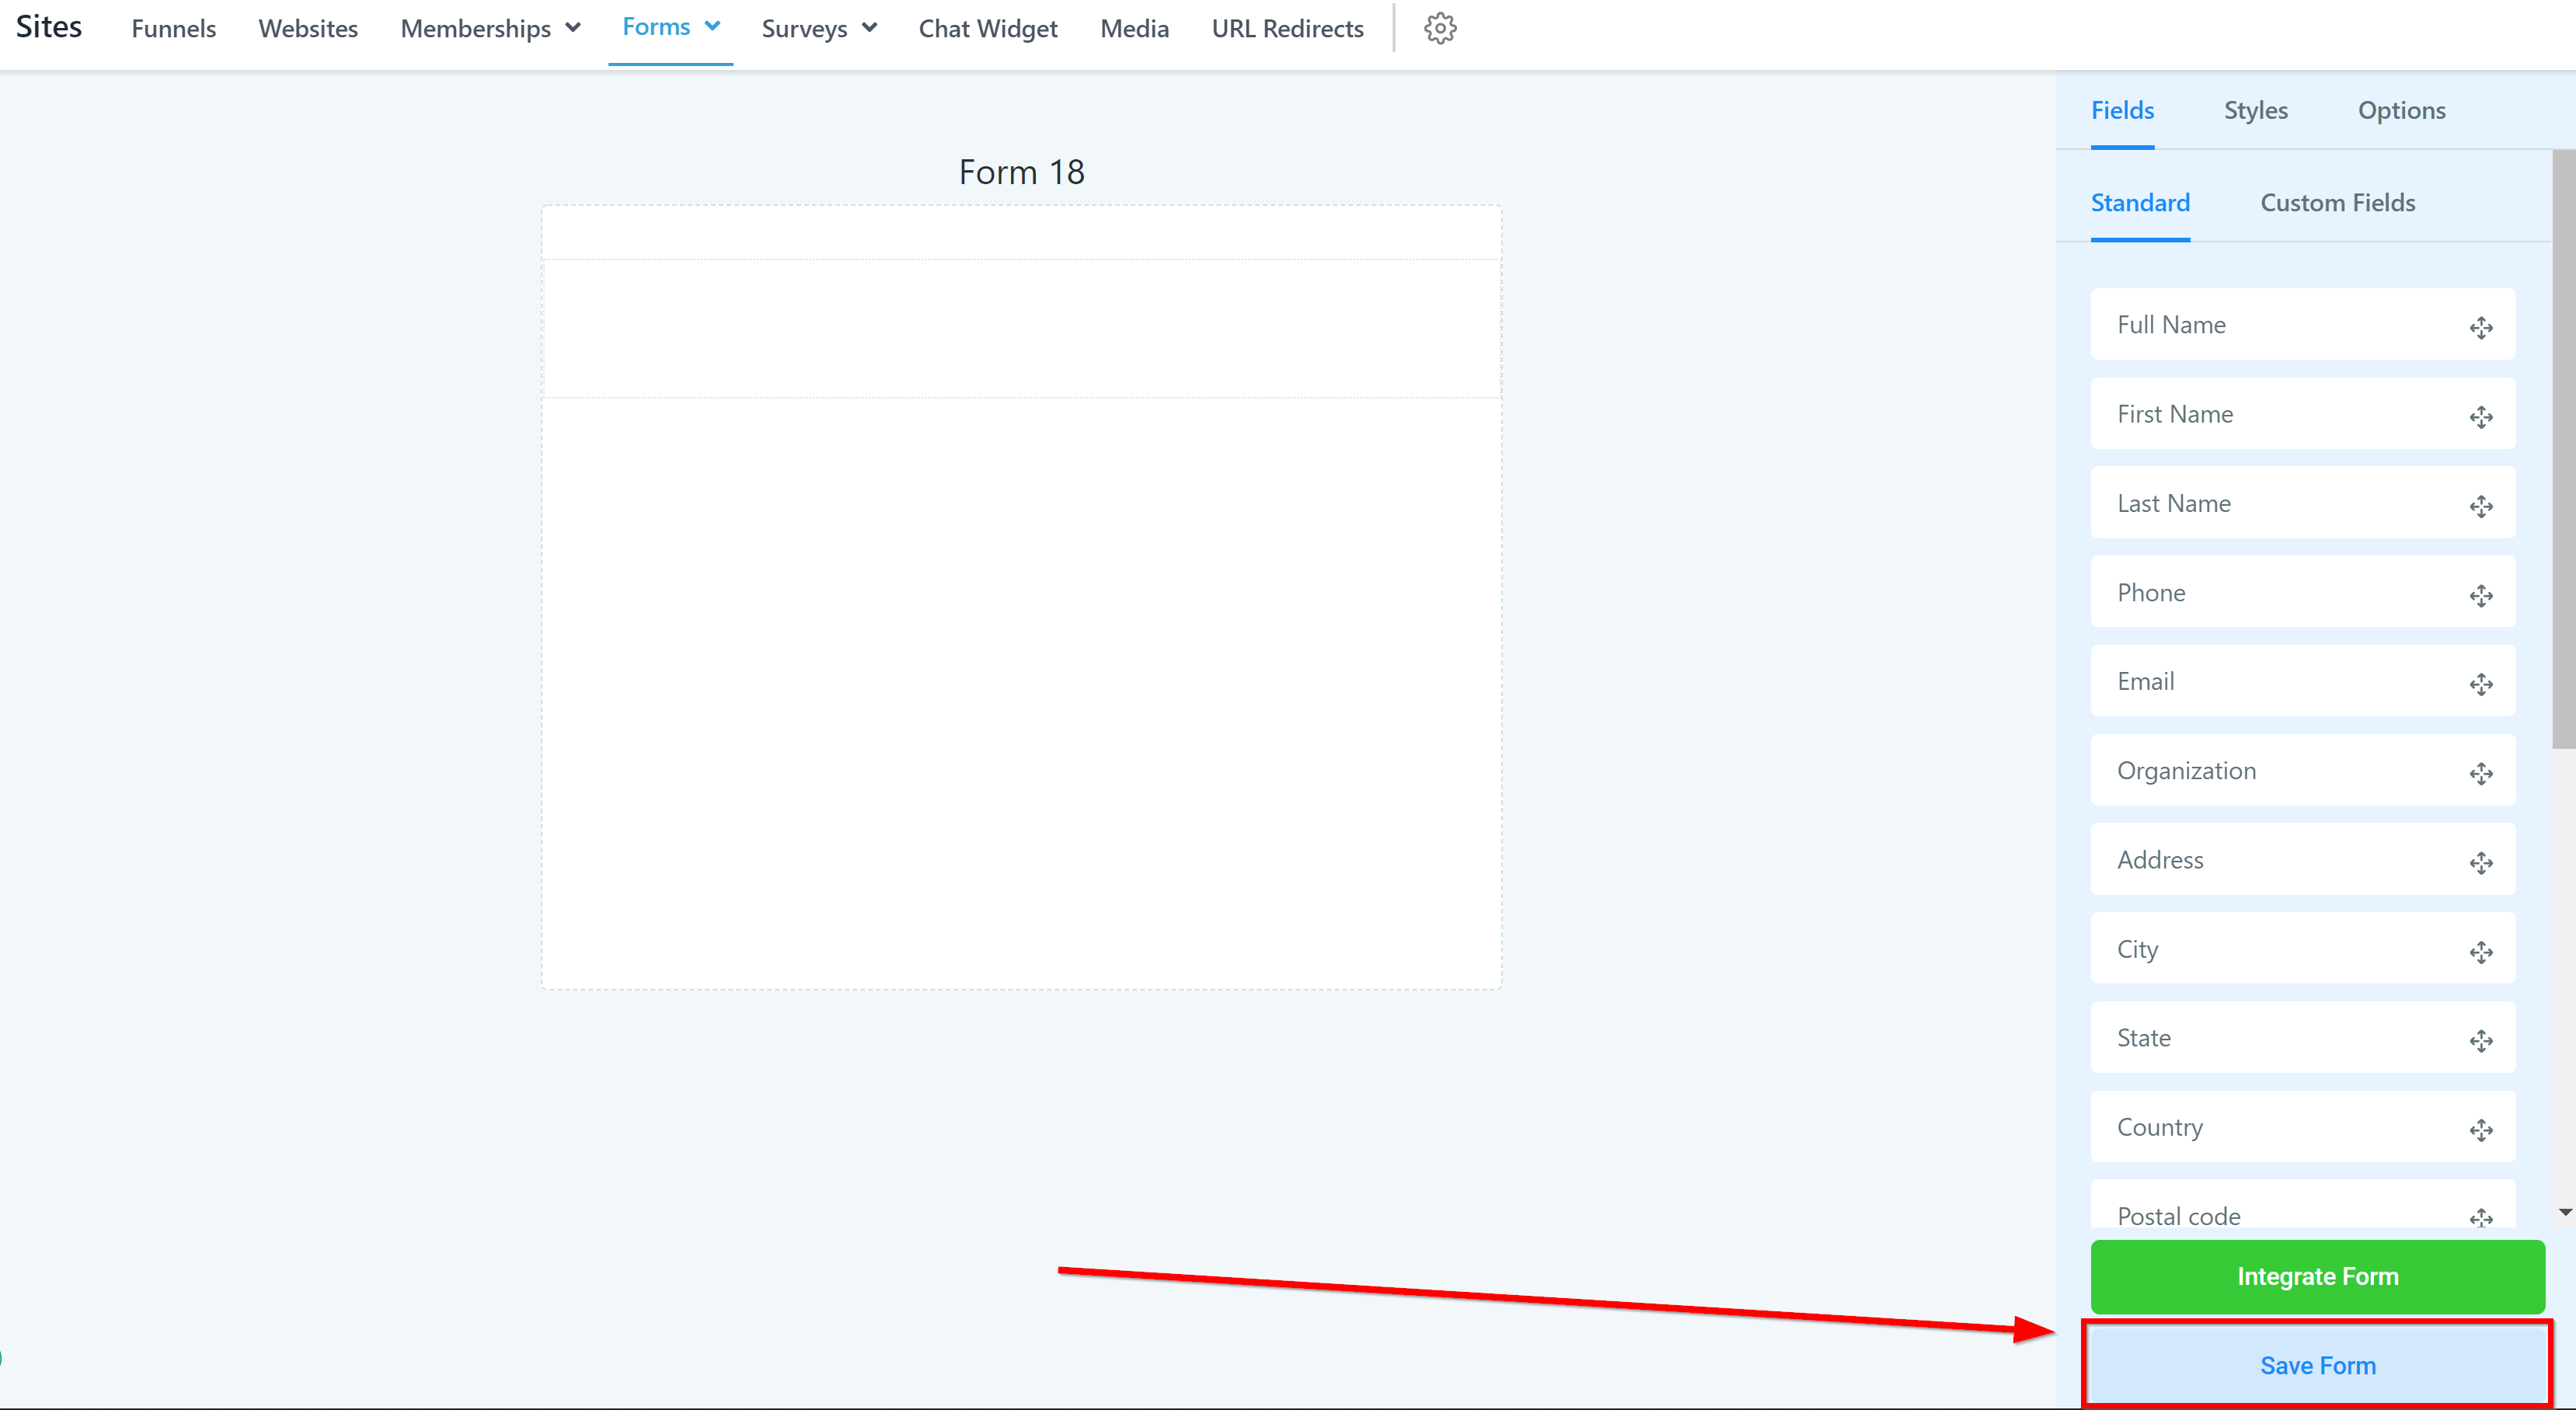
Task: Click the fields panel scrollbar down arrow
Action: pos(2564,1212)
